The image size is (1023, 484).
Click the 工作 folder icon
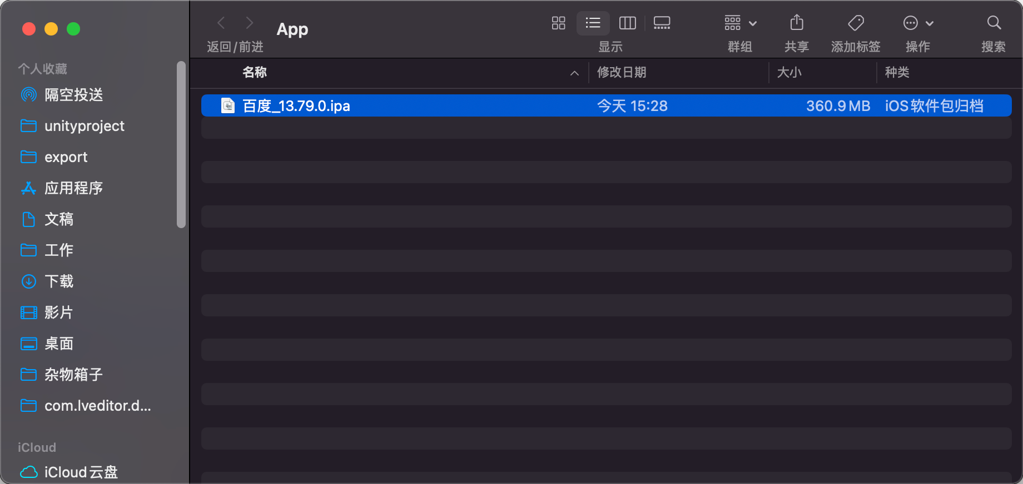(x=29, y=250)
